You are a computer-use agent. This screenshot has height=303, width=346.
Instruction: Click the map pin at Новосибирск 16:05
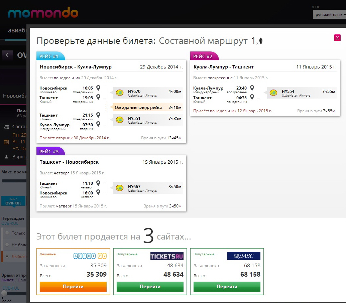point(98,88)
